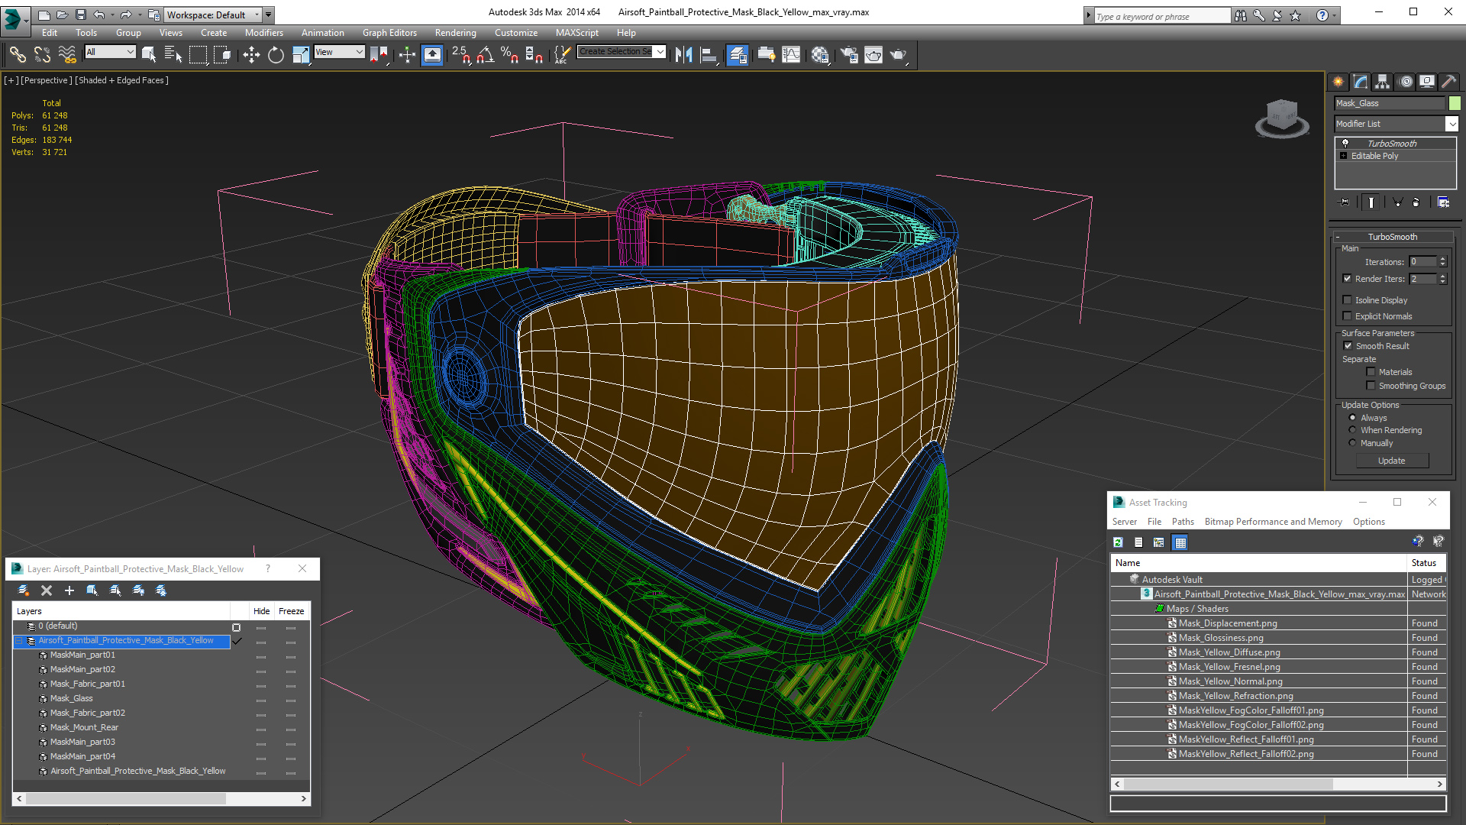The width and height of the screenshot is (1466, 825).
Task: Open the Material Editor
Action: coord(821,54)
